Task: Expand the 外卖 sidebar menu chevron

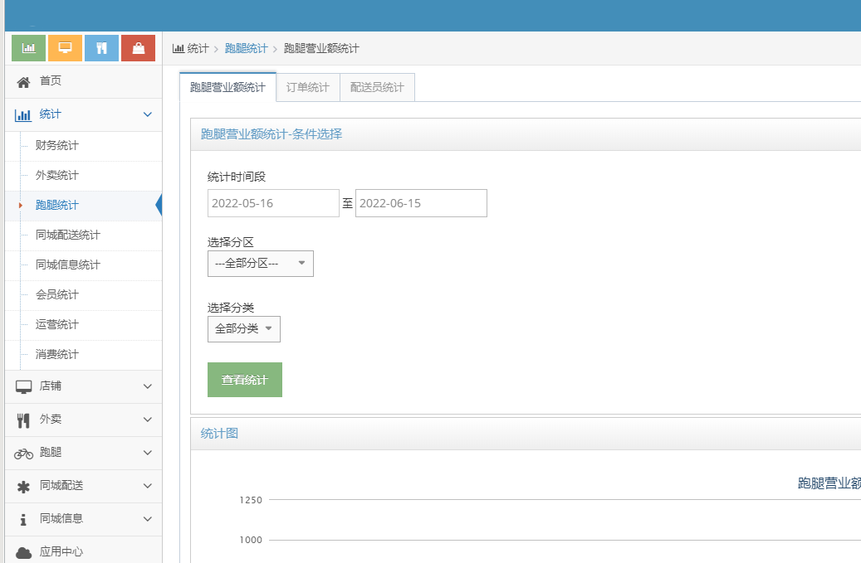Action: click(x=148, y=420)
